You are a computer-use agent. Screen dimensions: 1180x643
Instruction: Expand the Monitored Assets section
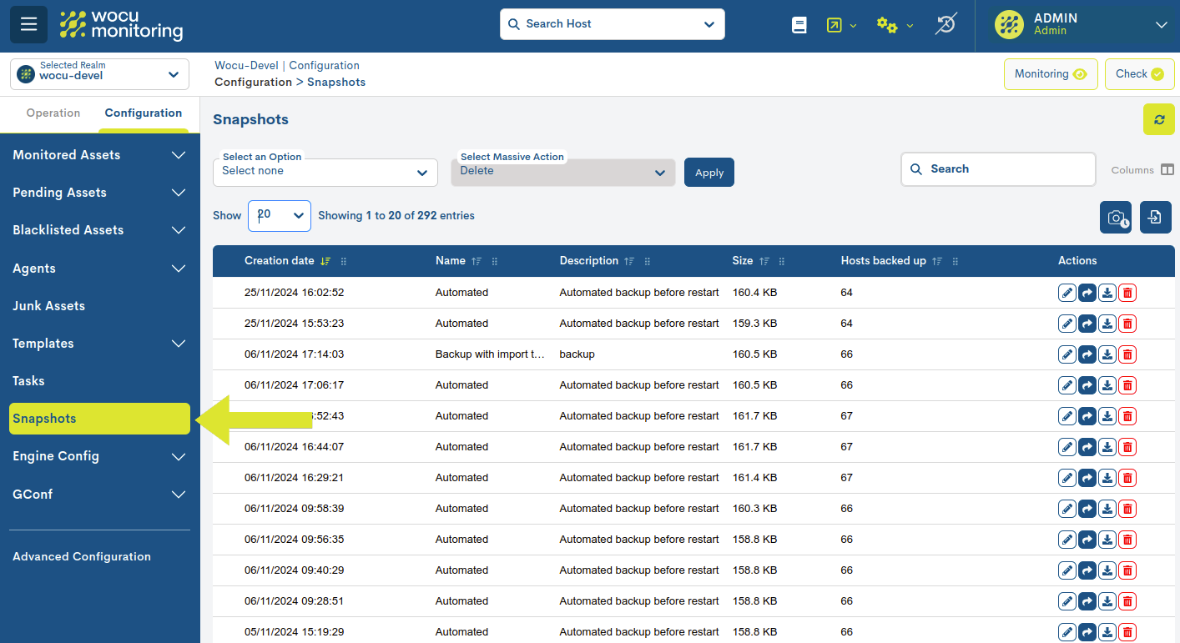[98, 154]
